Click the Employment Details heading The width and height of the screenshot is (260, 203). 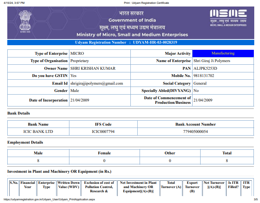(x=25, y=142)
